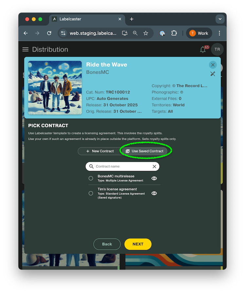Preview the BonesMC multirelease contract
This screenshot has width=245, height=294.
coord(154,178)
